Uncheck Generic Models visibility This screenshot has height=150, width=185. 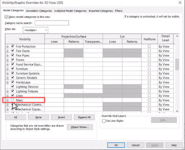12,78
